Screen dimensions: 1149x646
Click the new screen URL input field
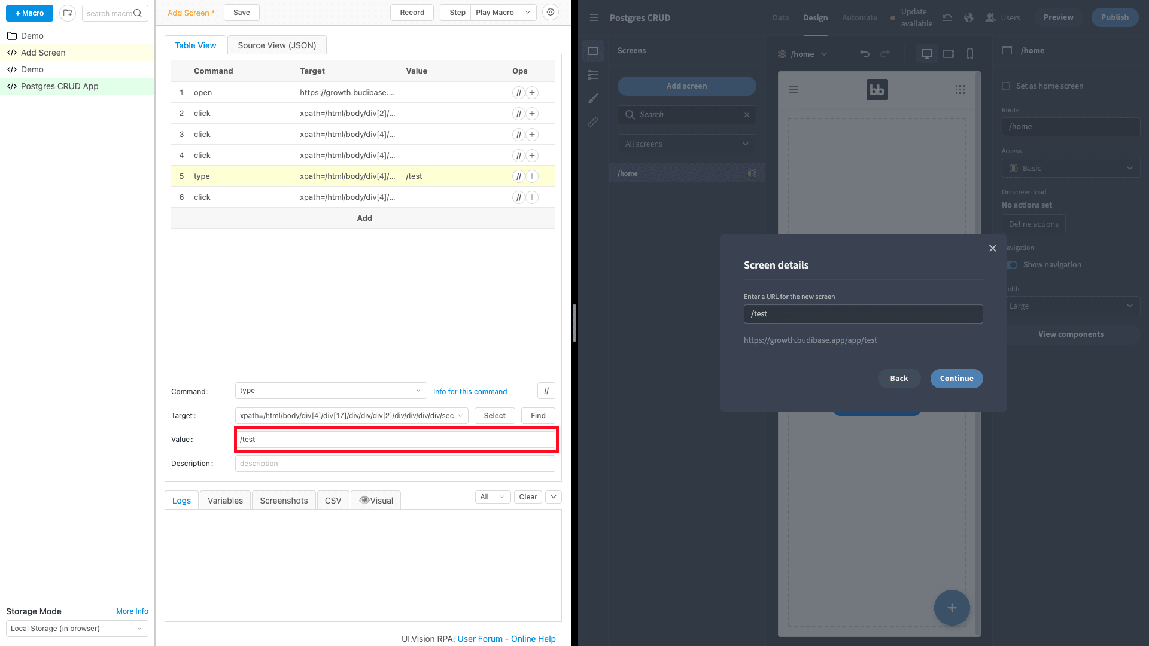click(863, 314)
